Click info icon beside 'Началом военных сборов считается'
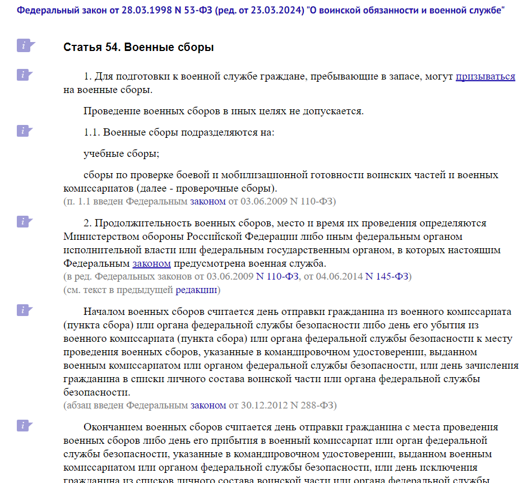Viewport: 527px width, 483px height. point(25,310)
